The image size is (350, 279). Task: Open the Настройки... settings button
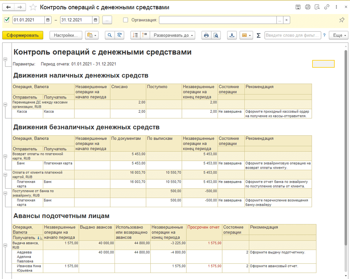pos(66,35)
